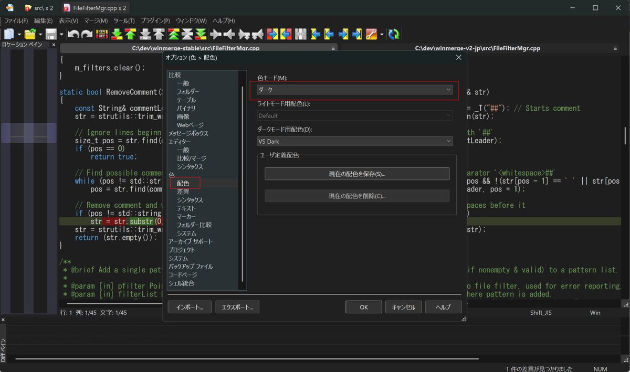Expand the arrow next to Save icon
The width and height of the screenshot is (630, 372).
point(61,34)
